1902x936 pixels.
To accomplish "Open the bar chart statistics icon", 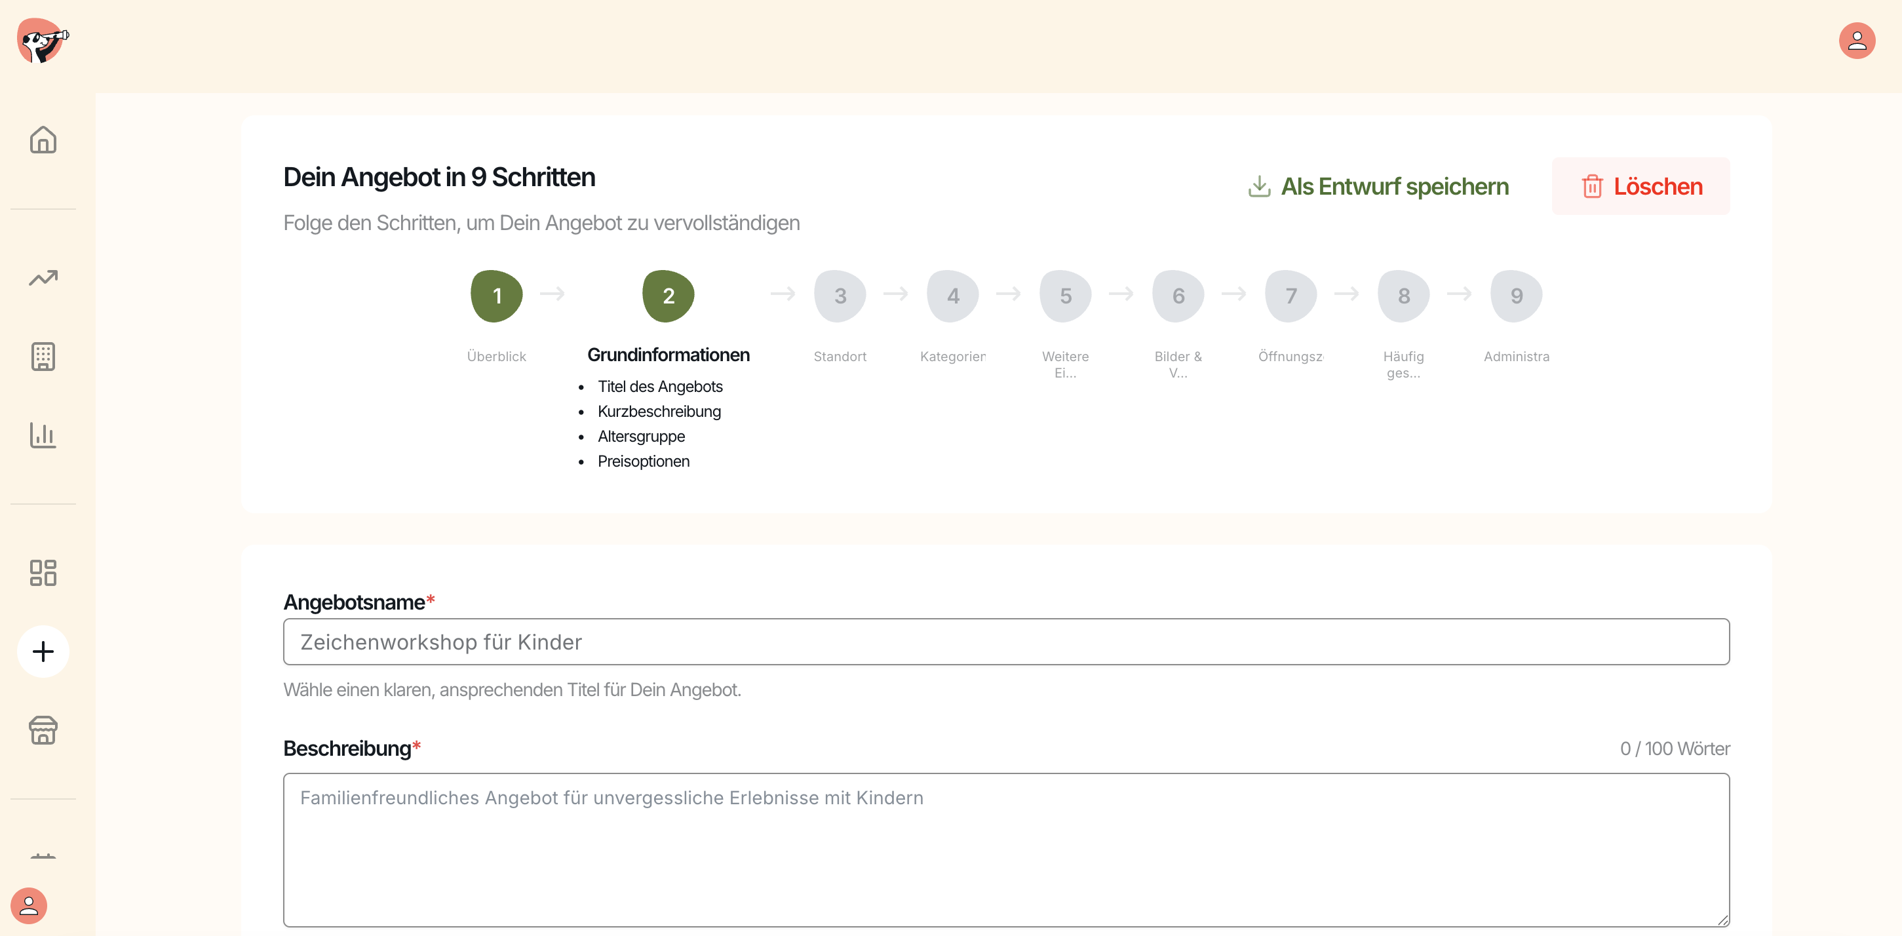I will coord(43,435).
